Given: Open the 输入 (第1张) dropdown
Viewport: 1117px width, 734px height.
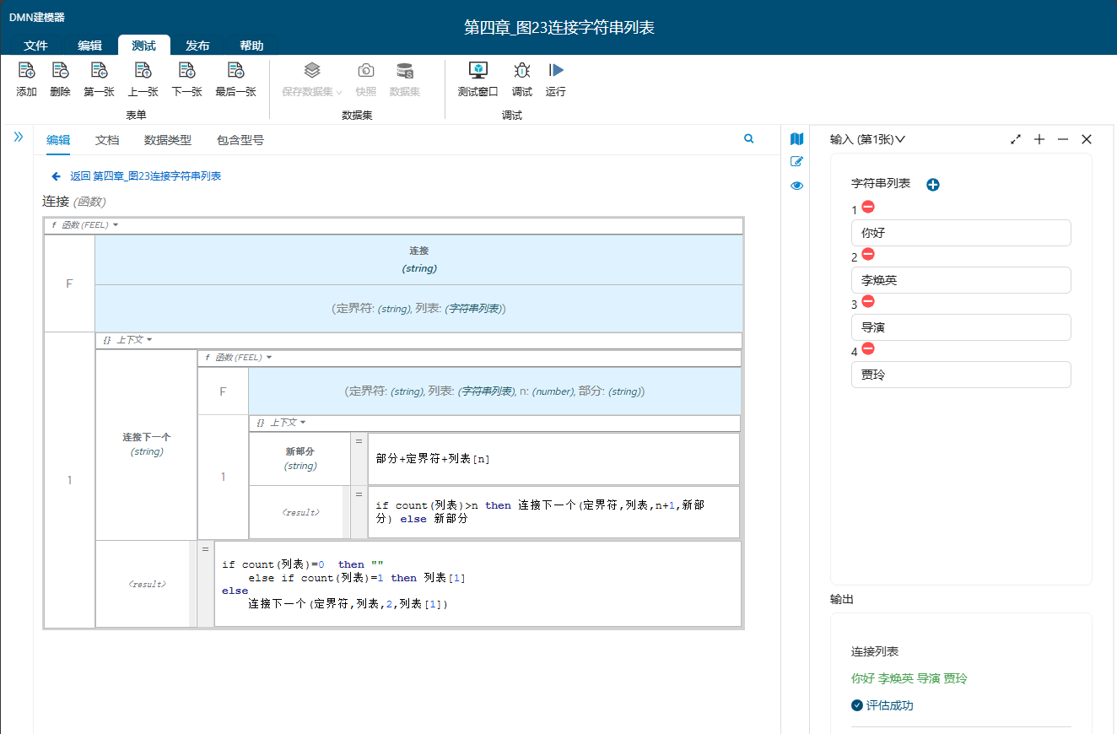Looking at the screenshot, I should pos(867,139).
